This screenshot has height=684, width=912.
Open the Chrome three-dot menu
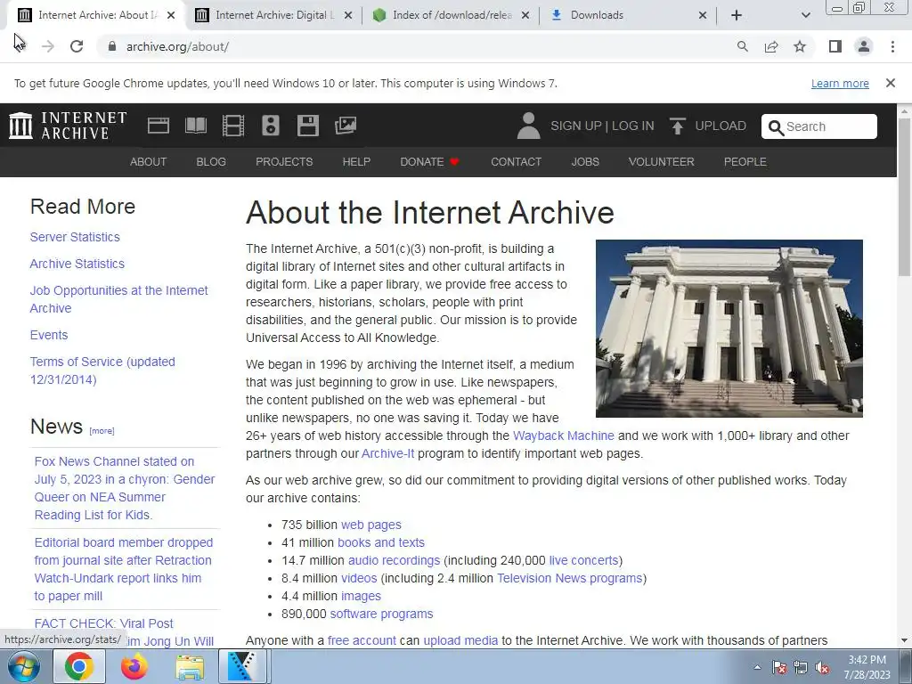click(892, 46)
